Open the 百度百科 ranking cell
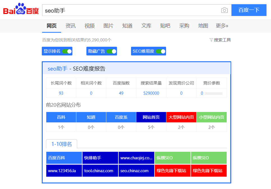The width and height of the screenshot is (271, 189). 64,158
